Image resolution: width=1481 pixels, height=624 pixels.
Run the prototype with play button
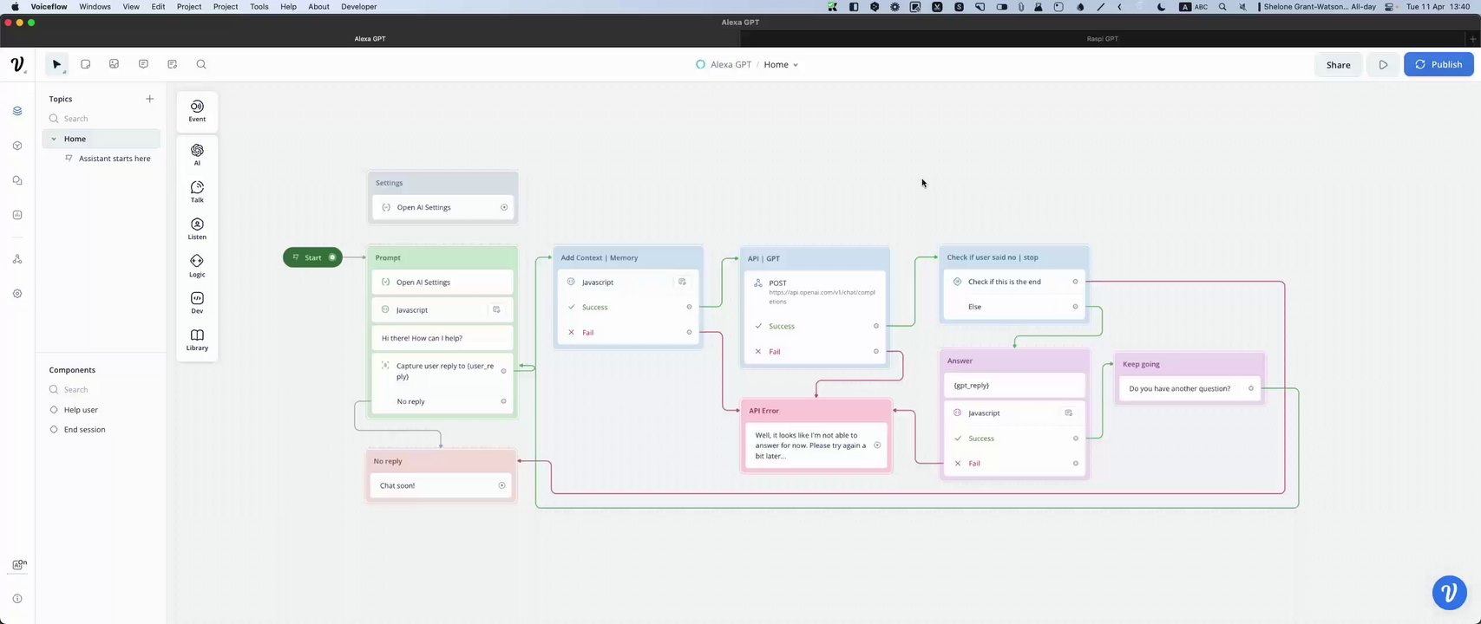coord(1383,64)
